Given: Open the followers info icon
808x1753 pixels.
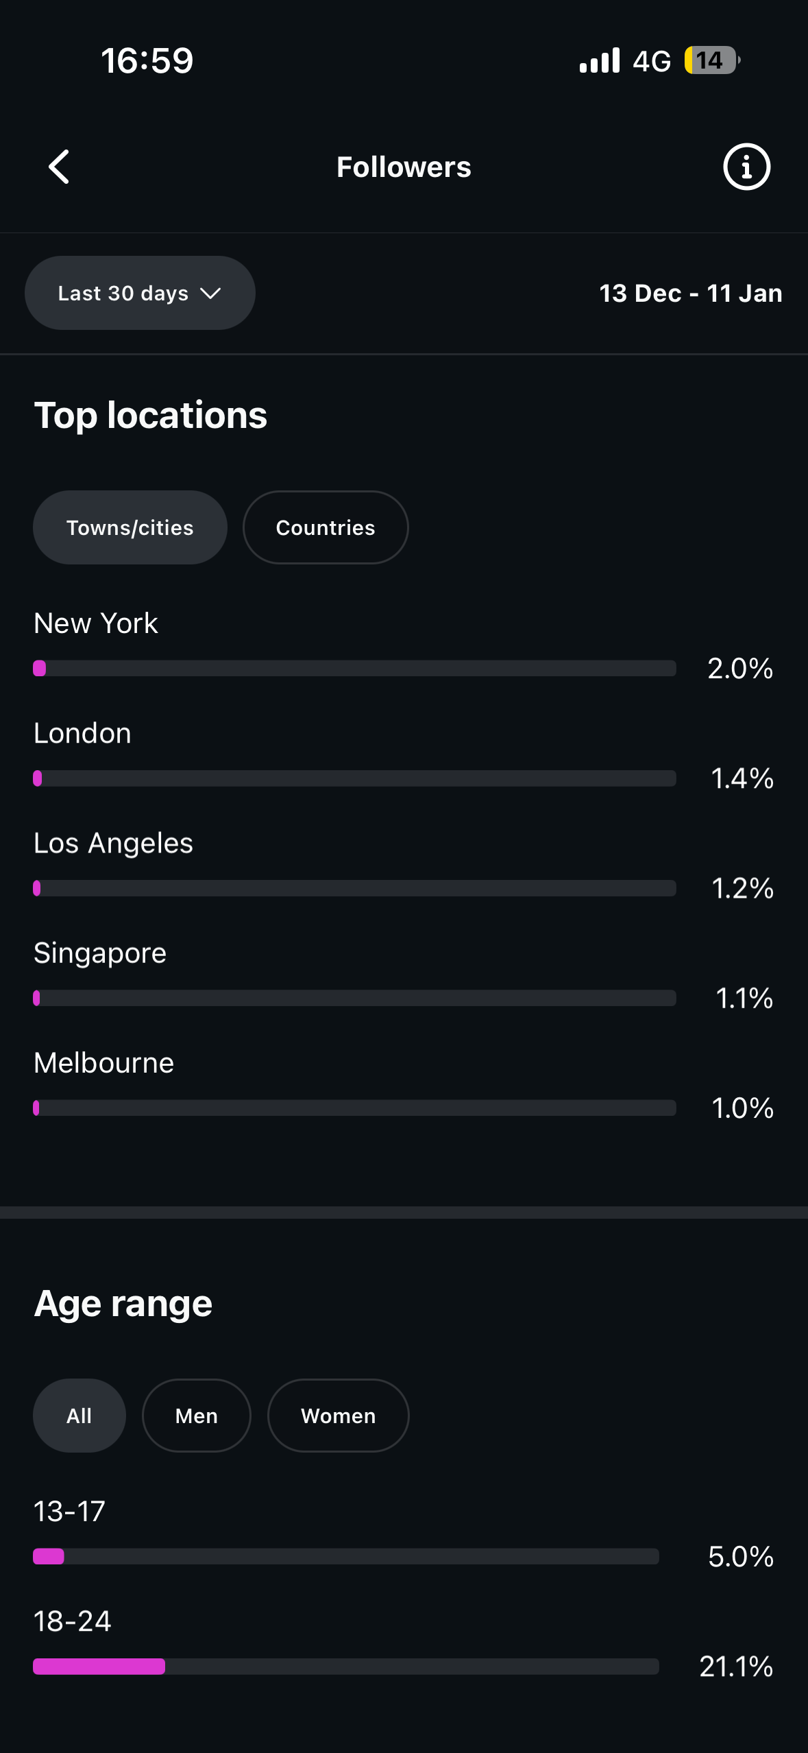Looking at the screenshot, I should pyautogui.click(x=746, y=167).
